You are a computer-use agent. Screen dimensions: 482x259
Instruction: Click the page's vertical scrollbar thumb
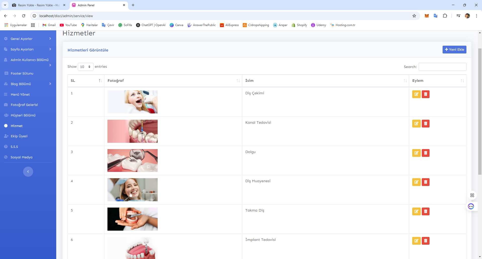pyautogui.click(x=480, y=110)
